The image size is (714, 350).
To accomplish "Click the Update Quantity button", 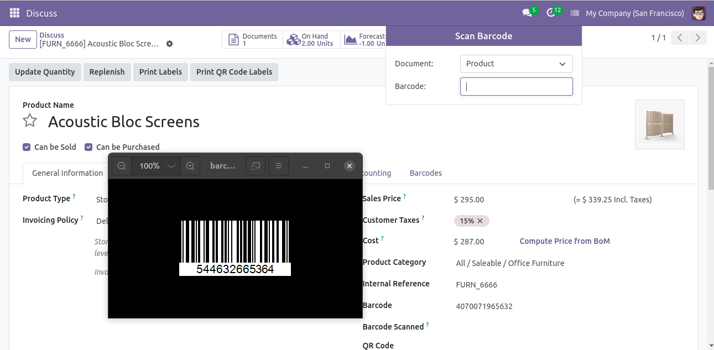I will [45, 72].
